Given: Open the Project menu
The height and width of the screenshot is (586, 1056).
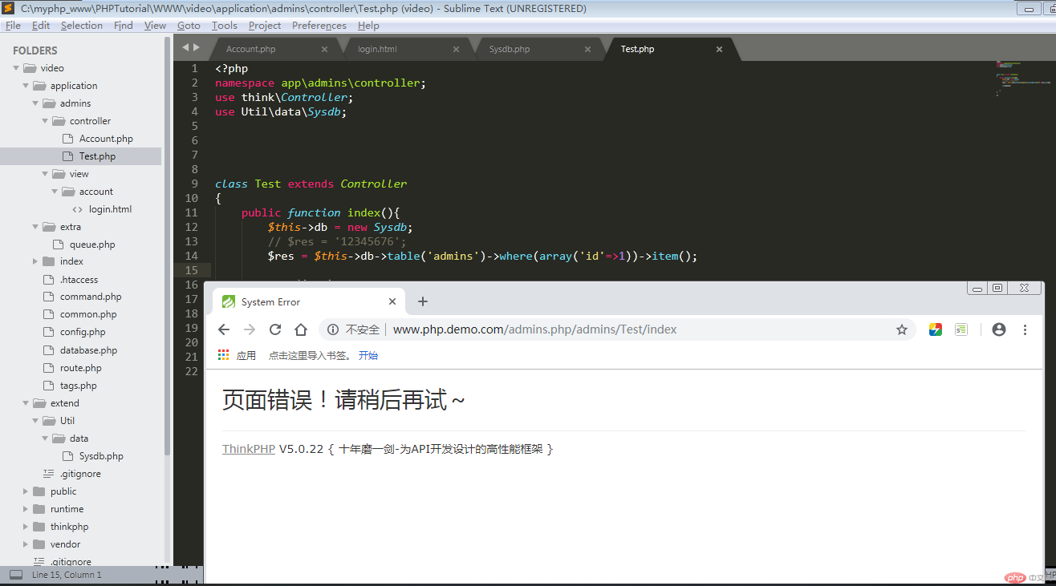Looking at the screenshot, I should 265,26.
